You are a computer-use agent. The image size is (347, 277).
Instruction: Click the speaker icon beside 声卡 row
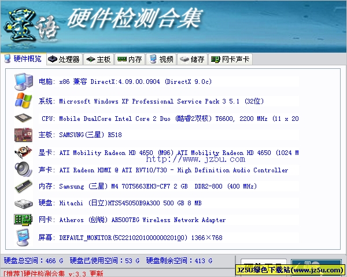click(x=23, y=169)
